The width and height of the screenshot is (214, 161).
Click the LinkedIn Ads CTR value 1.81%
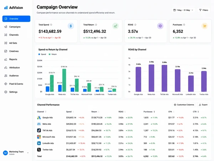click(195, 143)
